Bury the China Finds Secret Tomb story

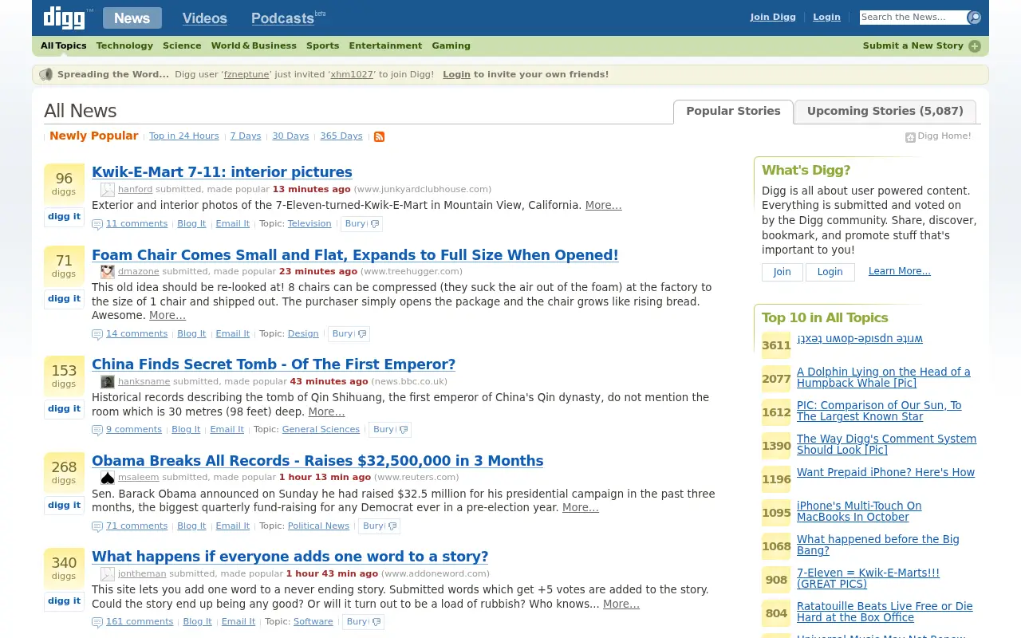391,430
